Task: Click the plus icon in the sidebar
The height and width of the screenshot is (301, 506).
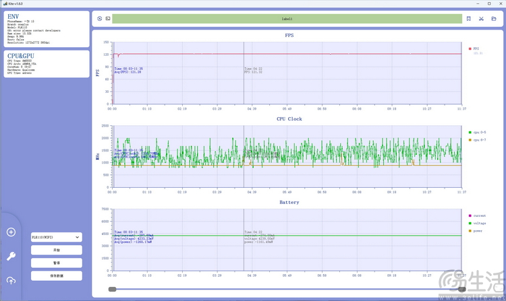Action: [11, 232]
